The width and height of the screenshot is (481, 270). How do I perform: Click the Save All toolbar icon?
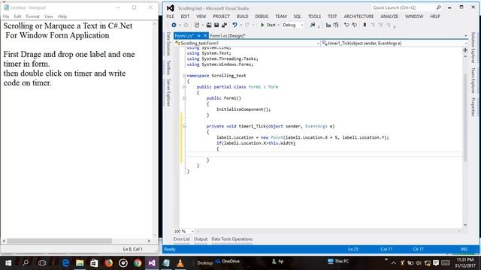click(224, 25)
